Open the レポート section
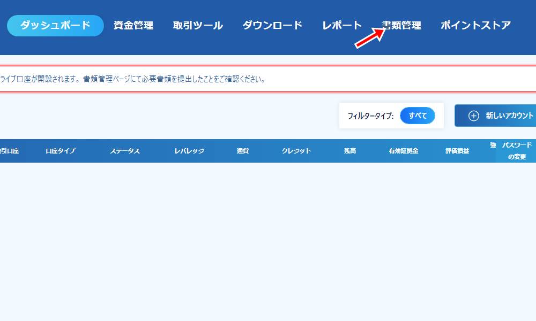This screenshot has height=321, width=536. (x=341, y=25)
